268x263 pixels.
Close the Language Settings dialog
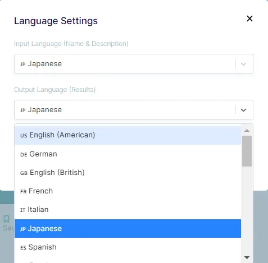coord(249,19)
